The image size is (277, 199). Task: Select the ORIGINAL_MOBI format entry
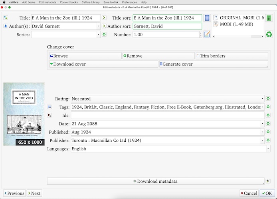[239, 18]
